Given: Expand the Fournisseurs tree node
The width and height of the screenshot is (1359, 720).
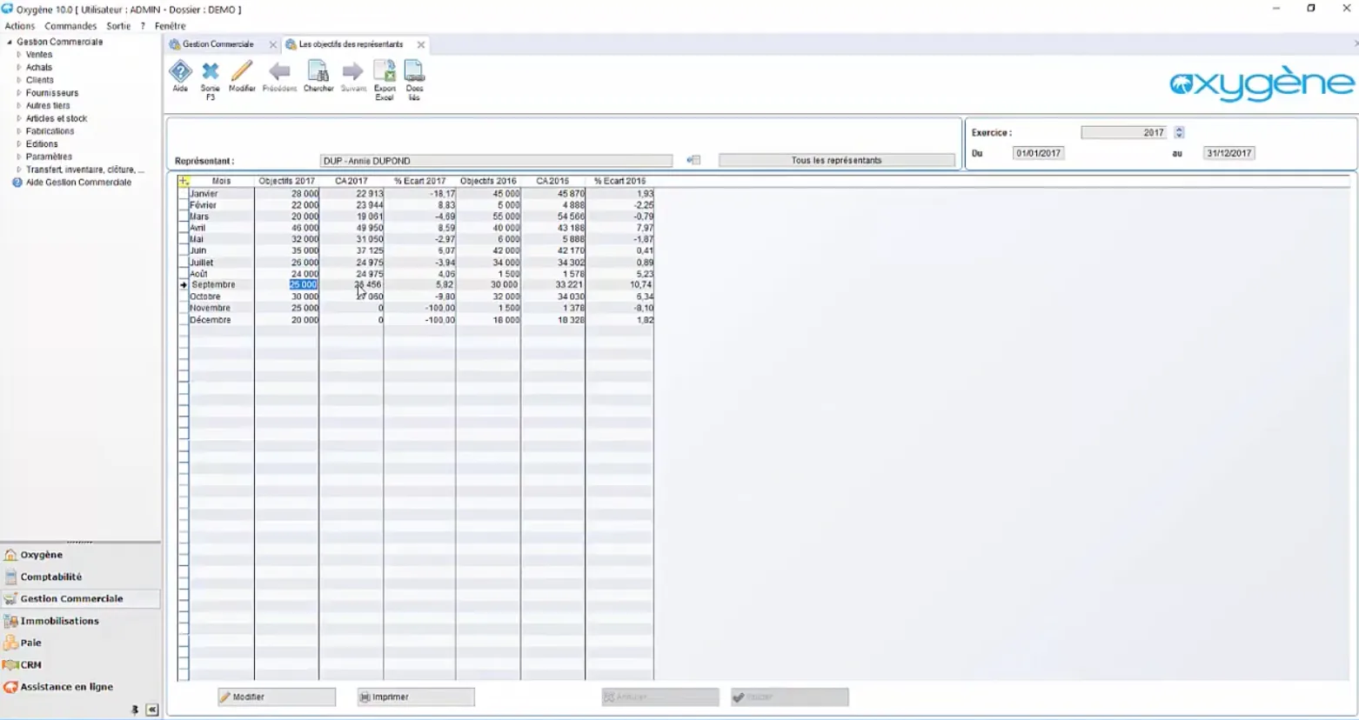Looking at the screenshot, I should tap(19, 93).
